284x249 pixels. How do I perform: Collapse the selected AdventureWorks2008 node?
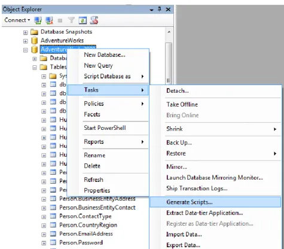25,50
